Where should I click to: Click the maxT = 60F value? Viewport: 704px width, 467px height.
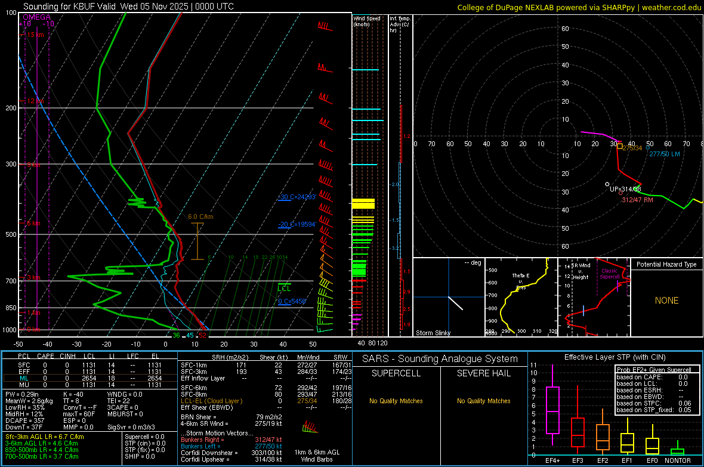pos(79,413)
